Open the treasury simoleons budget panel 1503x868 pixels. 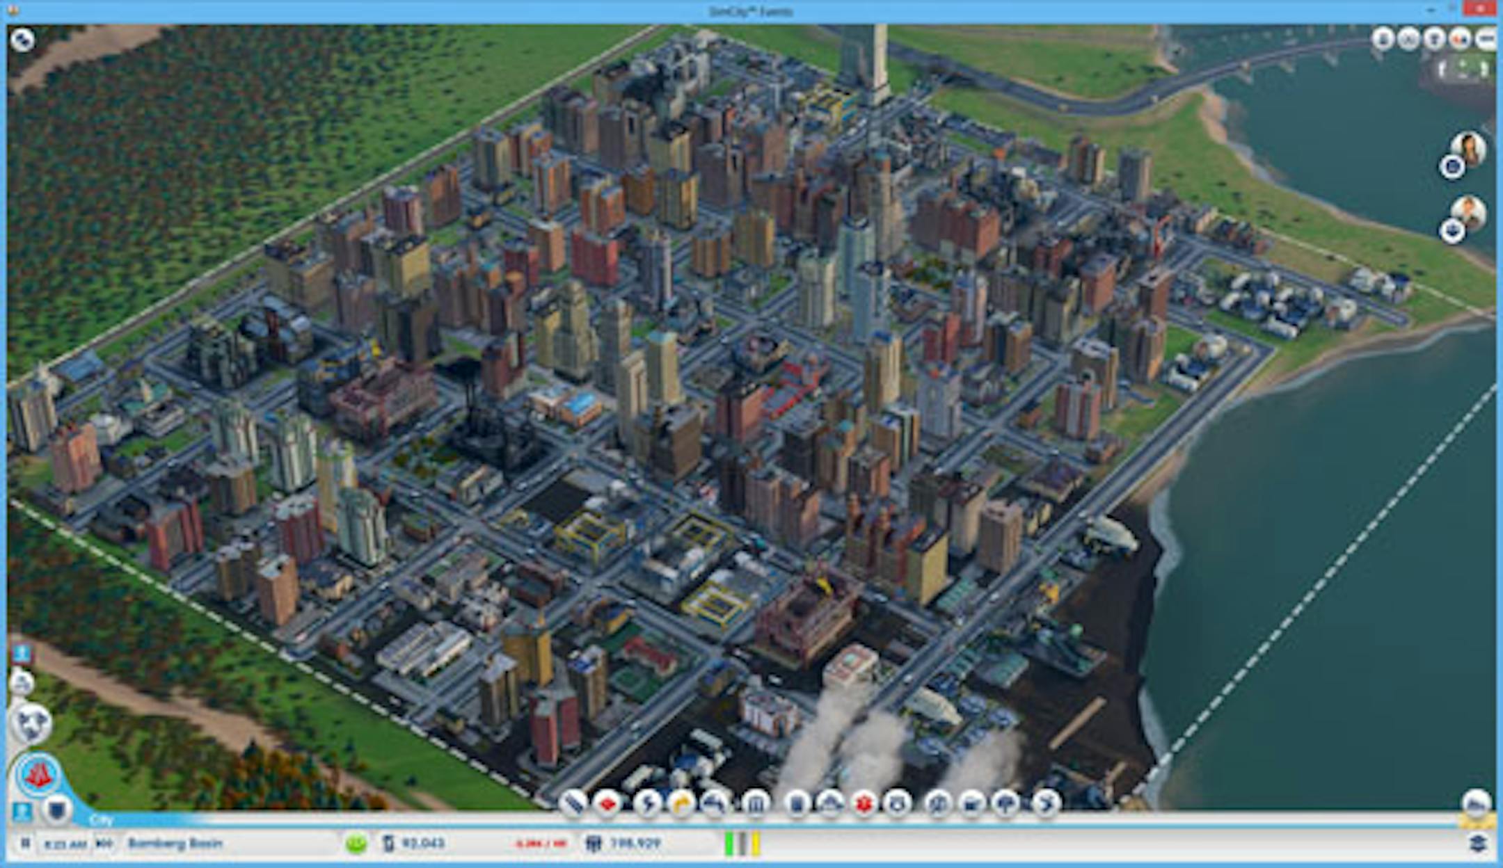414,844
